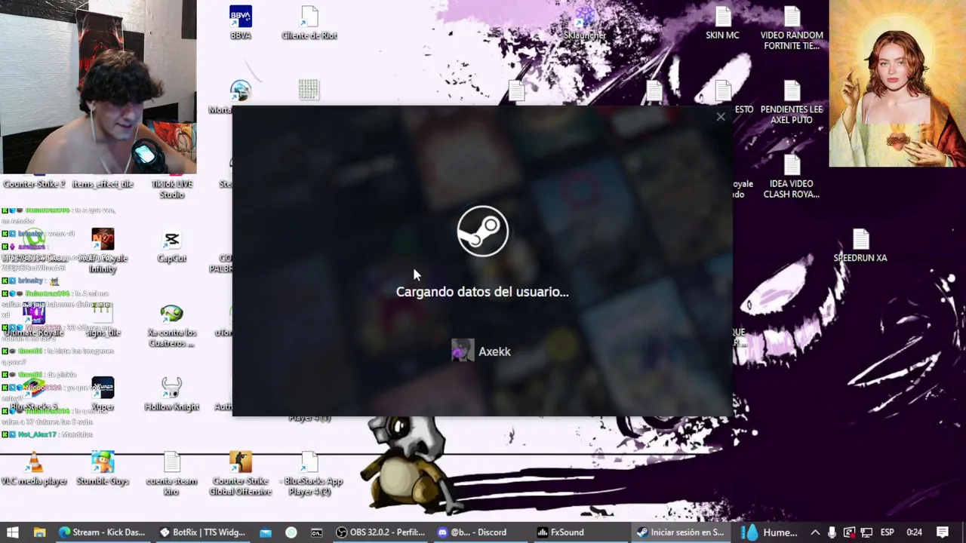Click the microphone tray icon

pyautogui.click(x=832, y=532)
